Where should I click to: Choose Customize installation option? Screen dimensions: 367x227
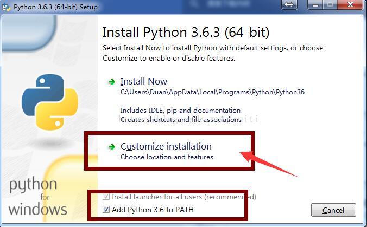[166, 146]
